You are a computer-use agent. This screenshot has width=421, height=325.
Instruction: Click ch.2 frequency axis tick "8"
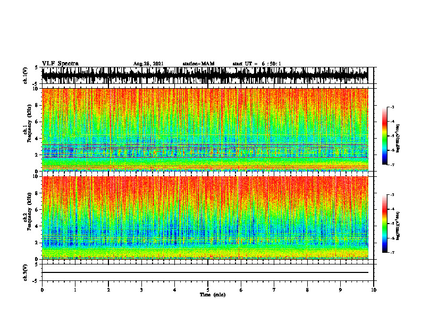pyautogui.click(x=37, y=193)
